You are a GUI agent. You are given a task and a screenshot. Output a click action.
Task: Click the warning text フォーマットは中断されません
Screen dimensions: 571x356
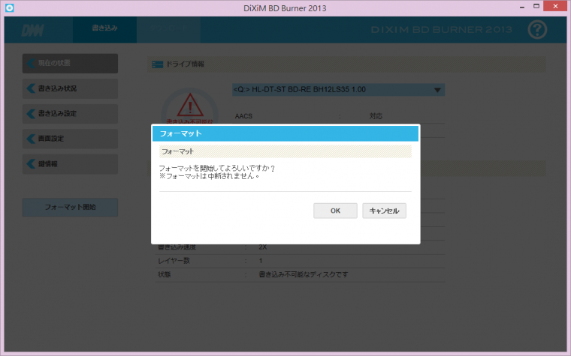click(210, 176)
